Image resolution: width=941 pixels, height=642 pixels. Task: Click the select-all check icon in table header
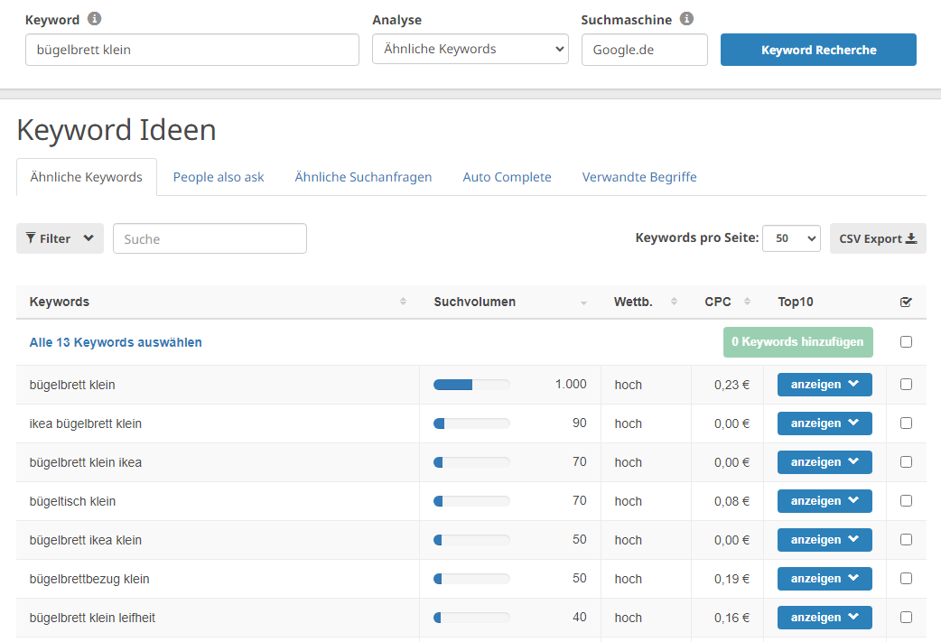906,302
